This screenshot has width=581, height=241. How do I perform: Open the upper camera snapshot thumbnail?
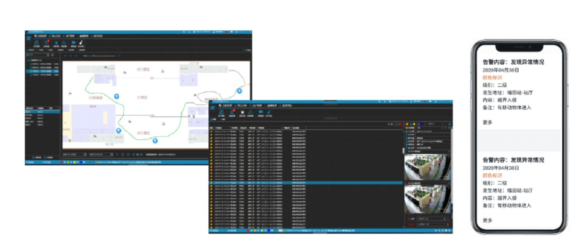click(427, 167)
